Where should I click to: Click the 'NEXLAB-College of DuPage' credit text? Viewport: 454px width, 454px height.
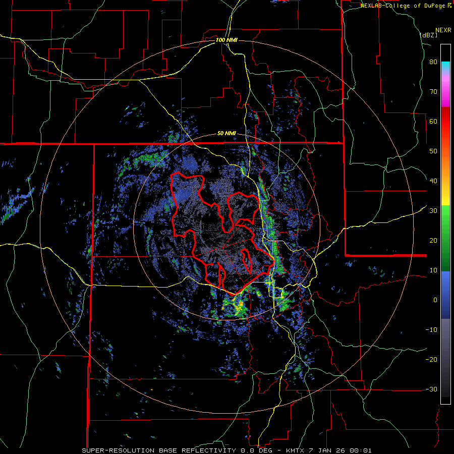403,6
